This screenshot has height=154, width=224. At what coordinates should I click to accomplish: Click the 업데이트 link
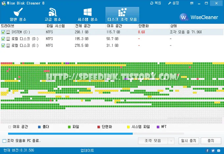pos(87,150)
